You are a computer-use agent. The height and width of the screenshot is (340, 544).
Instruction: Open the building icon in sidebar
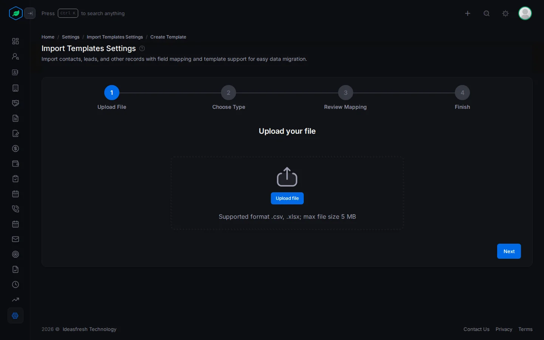(x=15, y=88)
